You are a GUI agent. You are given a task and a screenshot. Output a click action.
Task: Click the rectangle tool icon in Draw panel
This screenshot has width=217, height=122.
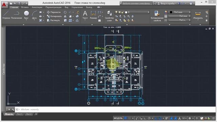click(40, 12)
